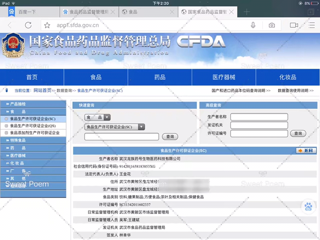
Task: Tap the video camera icon in toolbar
Action: pos(294,25)
